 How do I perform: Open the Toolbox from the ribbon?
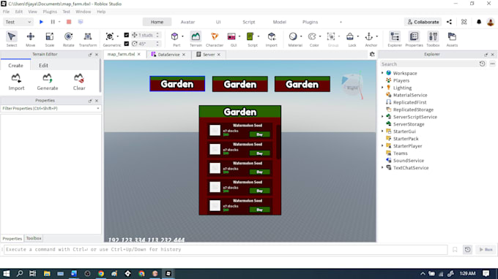click(x=433, y=39)
